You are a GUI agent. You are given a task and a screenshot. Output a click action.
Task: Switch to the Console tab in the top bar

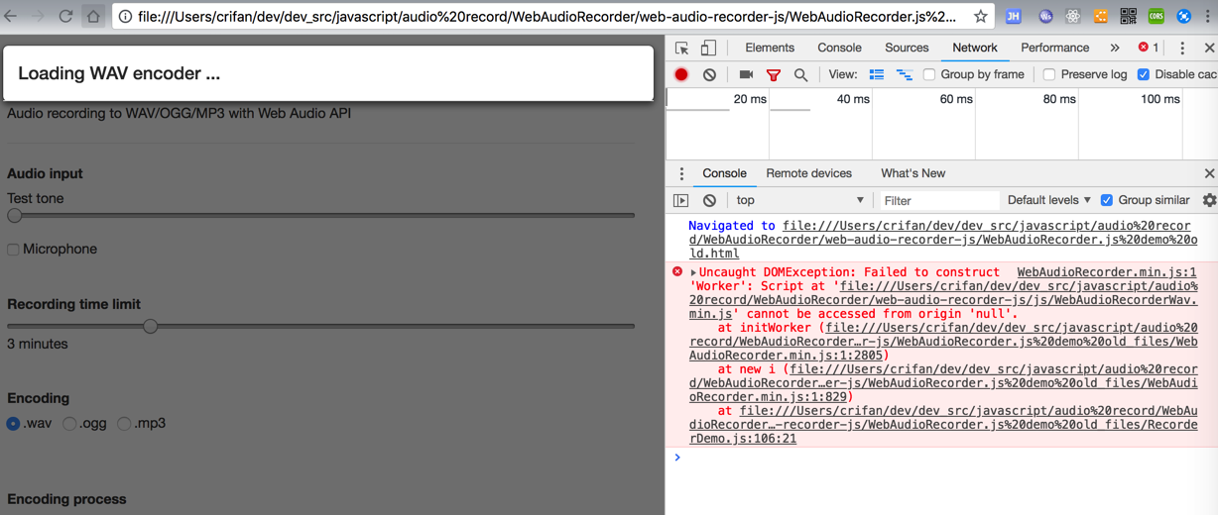coord(839,48)
